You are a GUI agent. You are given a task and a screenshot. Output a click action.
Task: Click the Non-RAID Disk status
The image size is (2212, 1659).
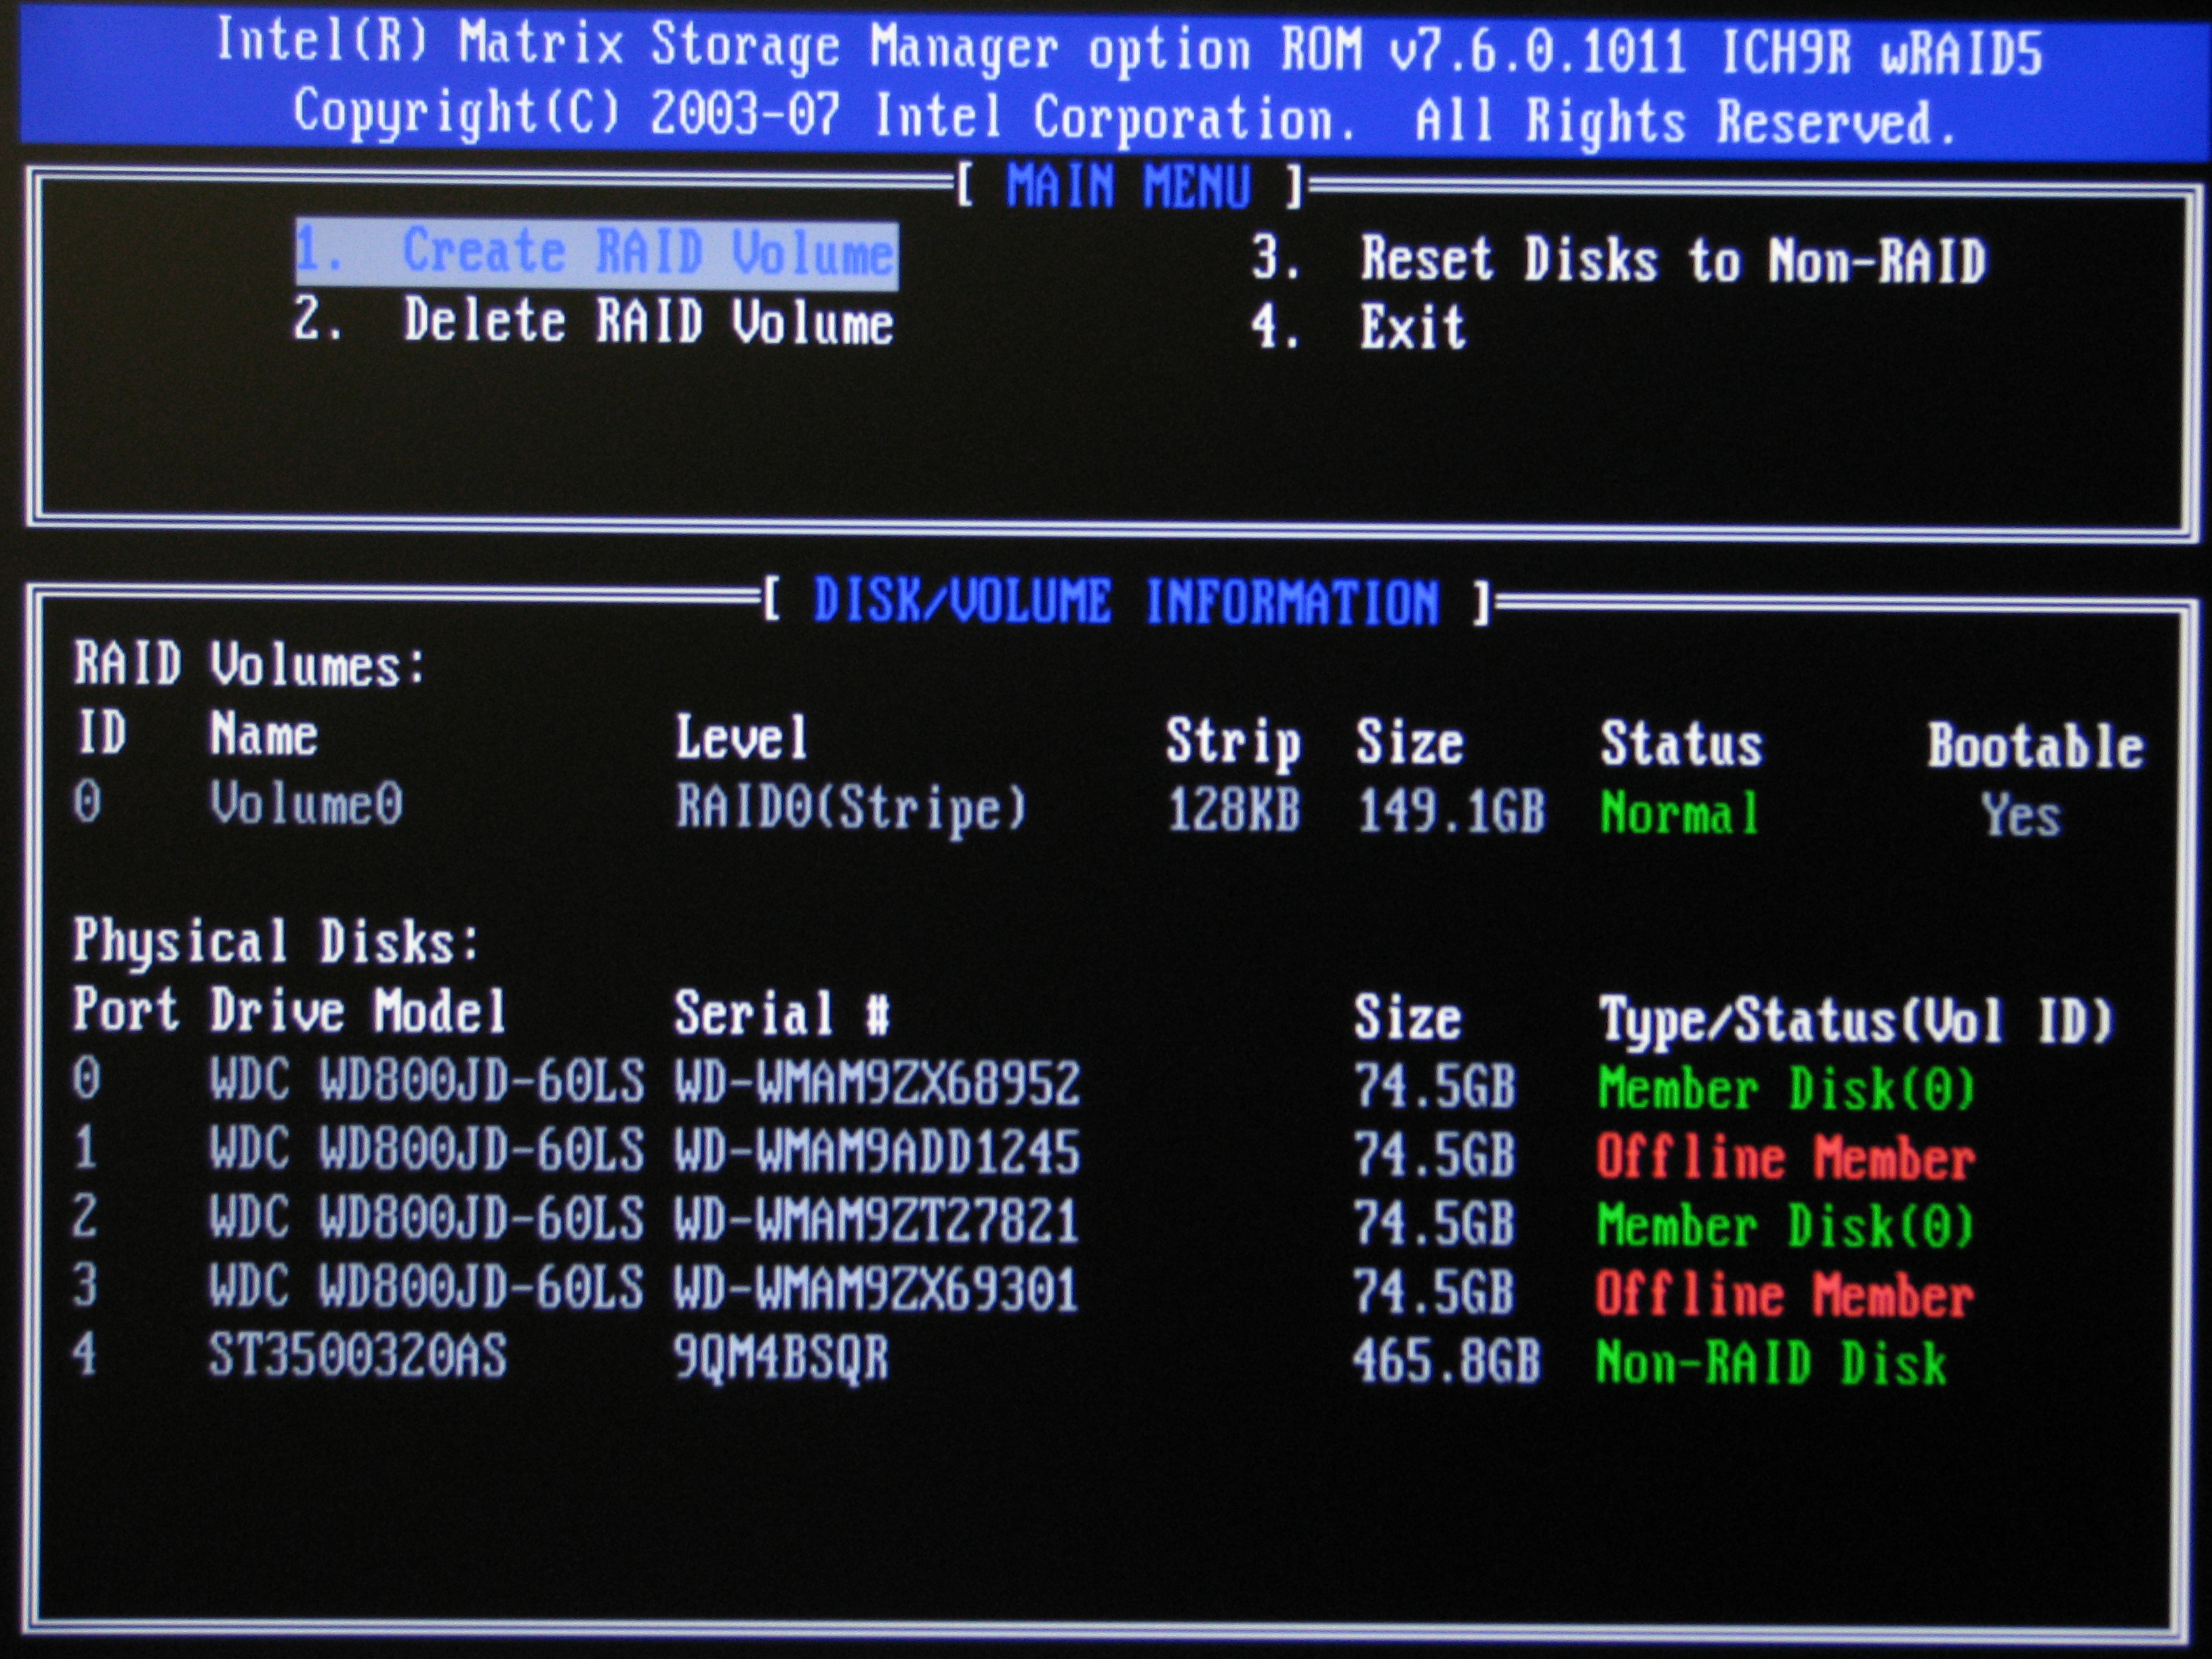[1770, 1363]
